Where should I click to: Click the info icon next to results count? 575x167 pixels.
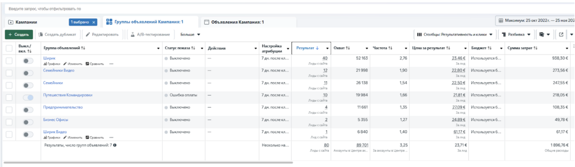click(x=115, y=145)
